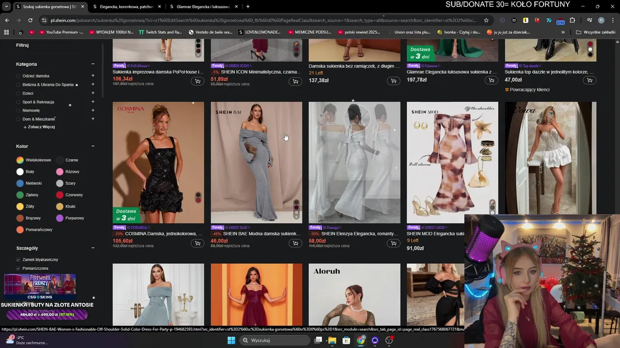The image size is (620, 348).
Task: Collapse the Kolor filter section
Action: [93, 146]
